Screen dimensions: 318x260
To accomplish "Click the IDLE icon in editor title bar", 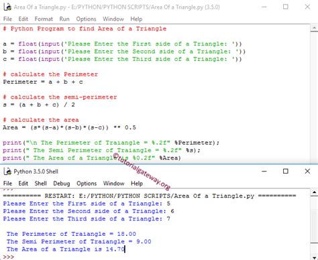I will (7, 7).
